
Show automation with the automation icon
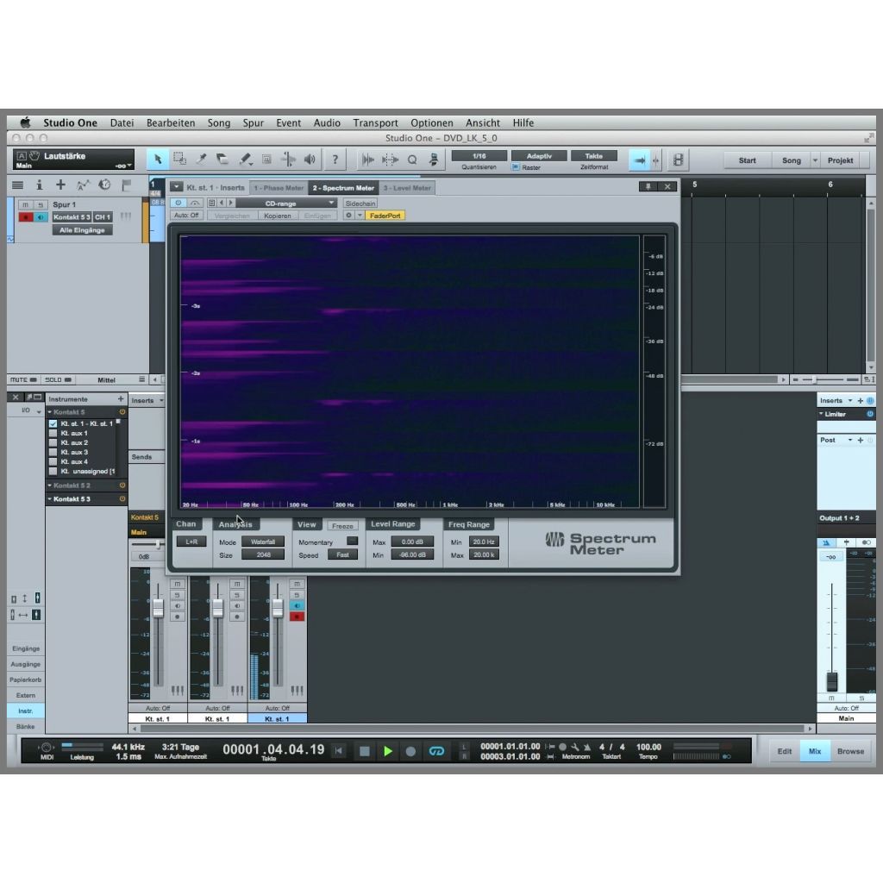tap(83, 185)
